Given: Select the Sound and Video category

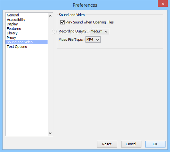Looking at the screenshot, I should tap(26, 42).
